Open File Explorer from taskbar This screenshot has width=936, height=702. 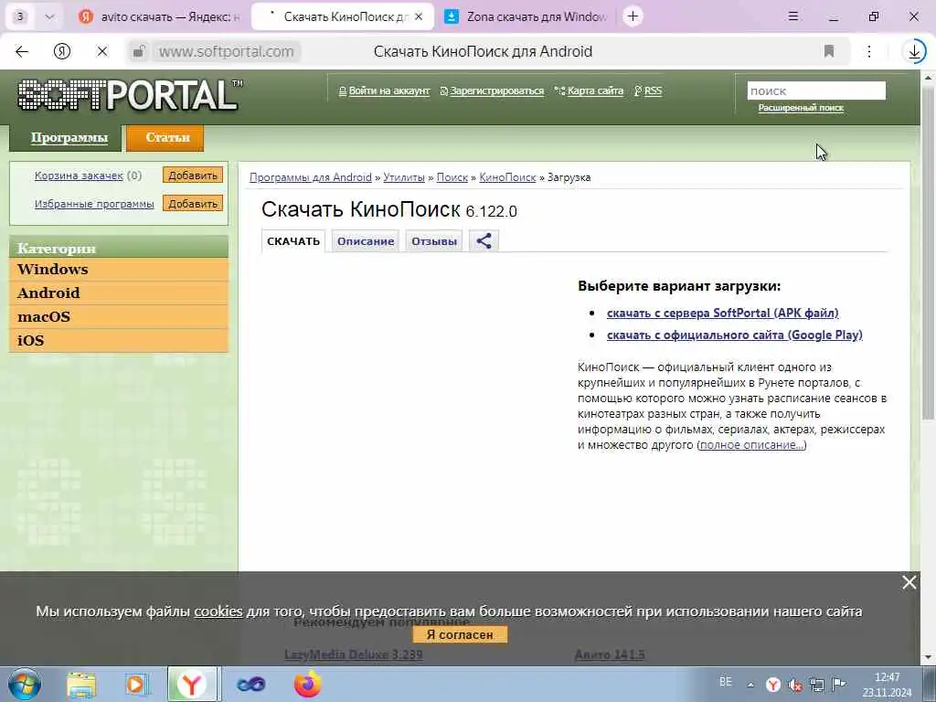click(x=81, y=684)
